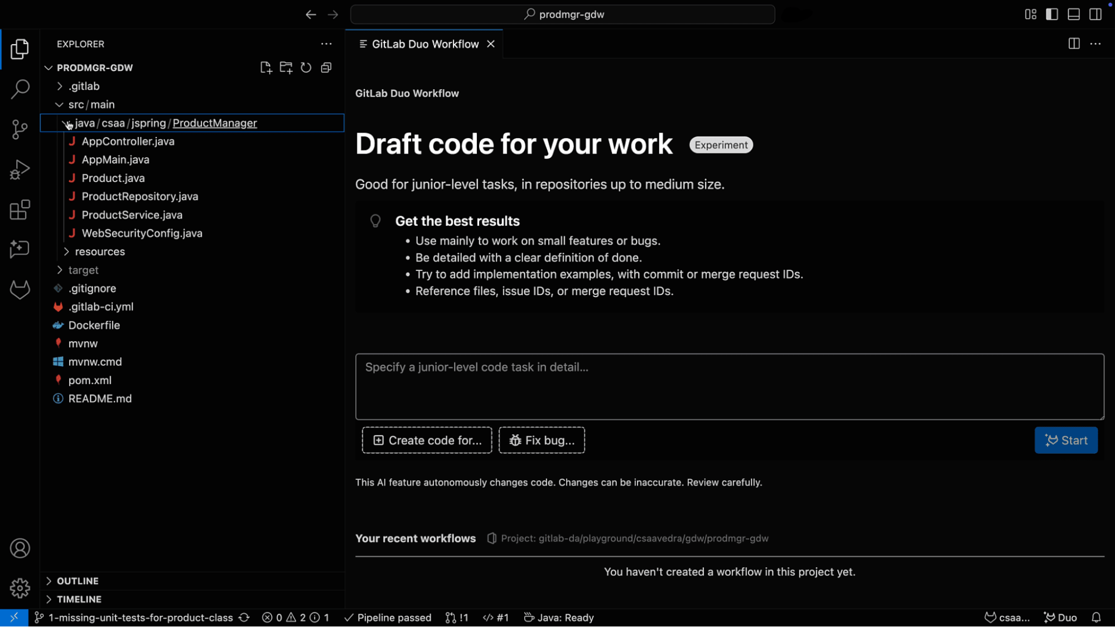The height and width of the screenshot is (627, 1115).
Task: Click the Start workflow button
Action: tap(1065, 440)
